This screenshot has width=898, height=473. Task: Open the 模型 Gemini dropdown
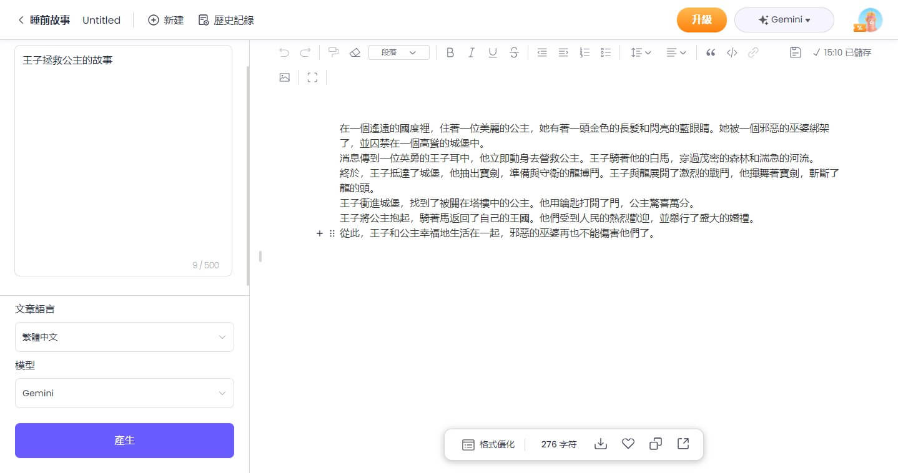tap(124, 393)
